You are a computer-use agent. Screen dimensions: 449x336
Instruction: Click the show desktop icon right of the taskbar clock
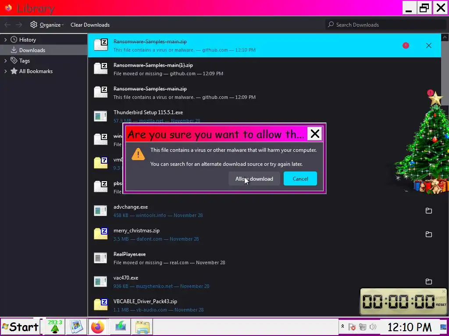pos(443,327)
